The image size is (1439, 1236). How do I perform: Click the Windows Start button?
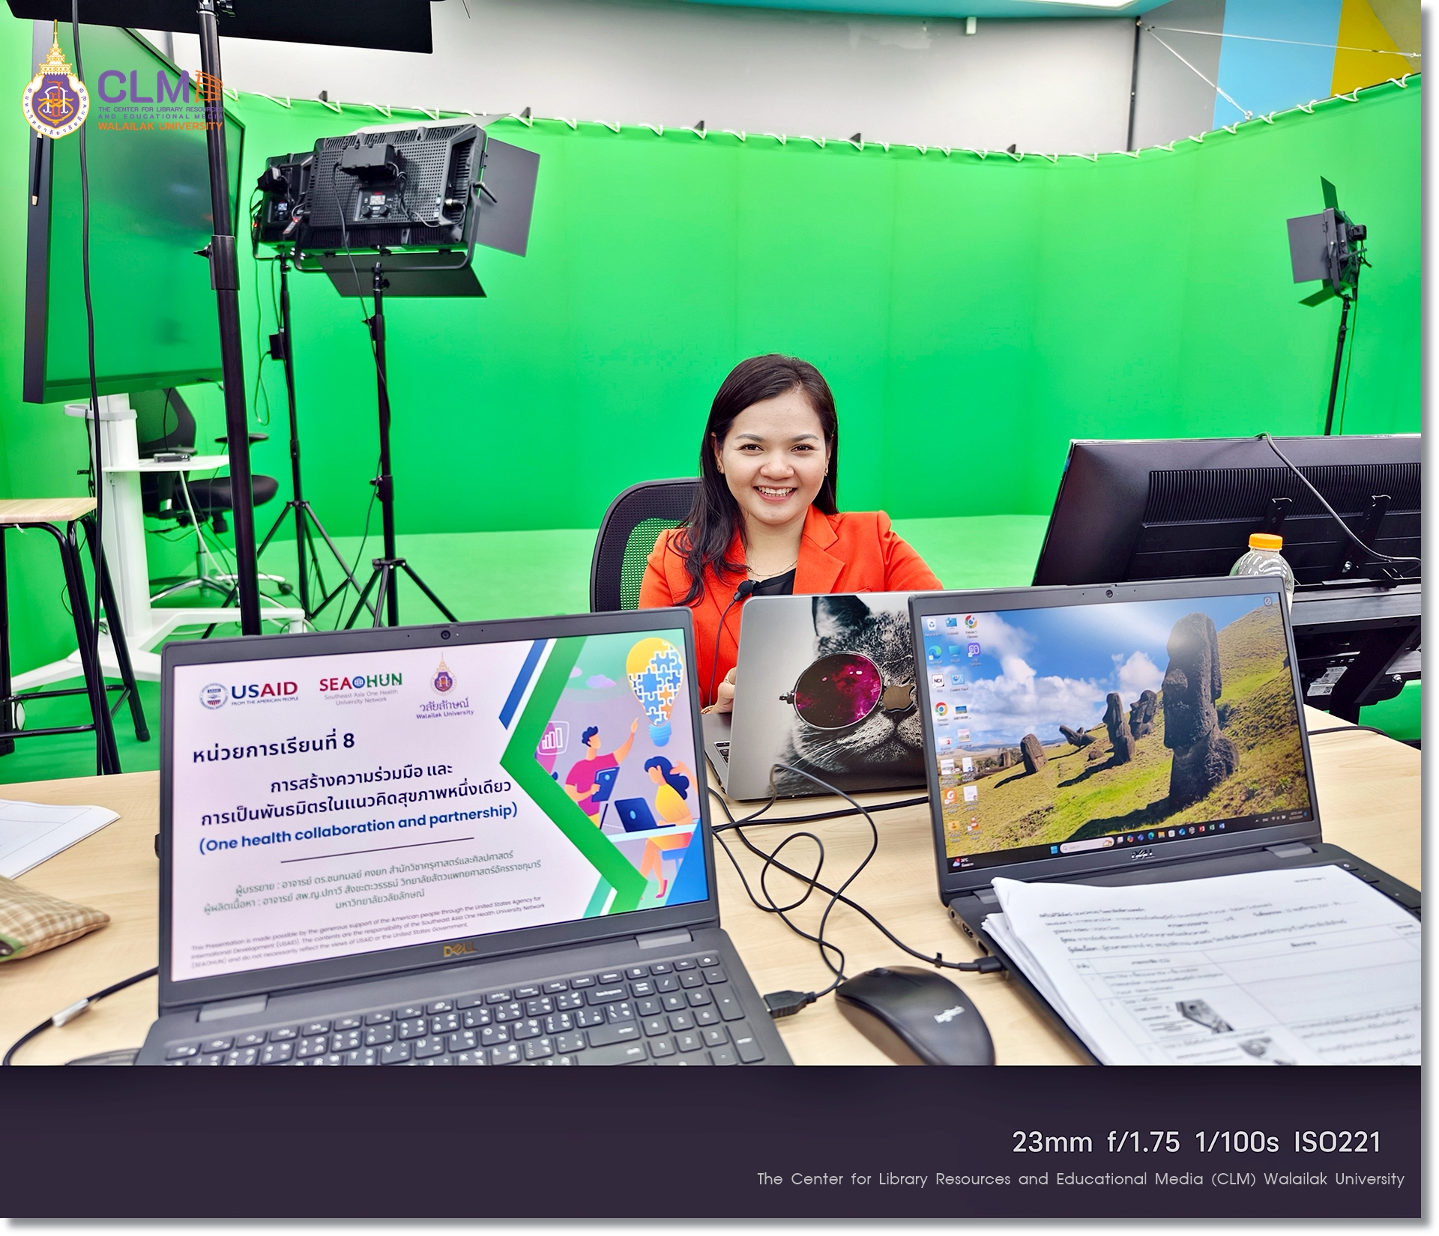click(1054, 849)
